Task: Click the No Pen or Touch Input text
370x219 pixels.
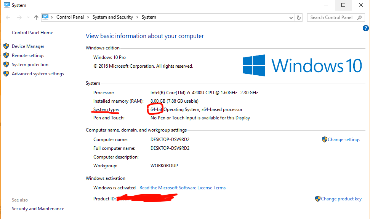Action: [200, 118]
